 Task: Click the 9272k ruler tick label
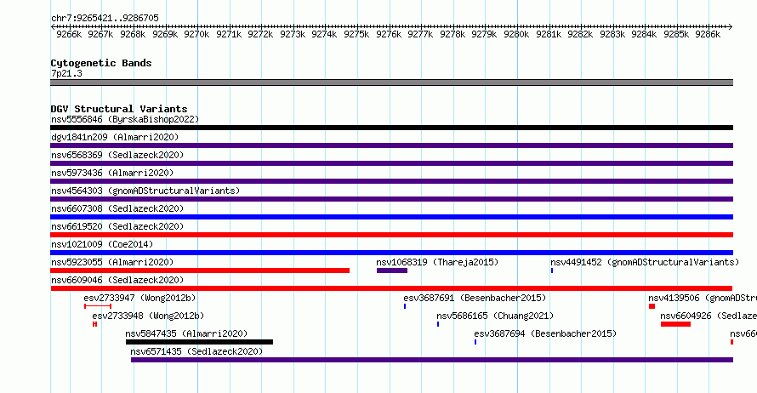pos(260,34)
